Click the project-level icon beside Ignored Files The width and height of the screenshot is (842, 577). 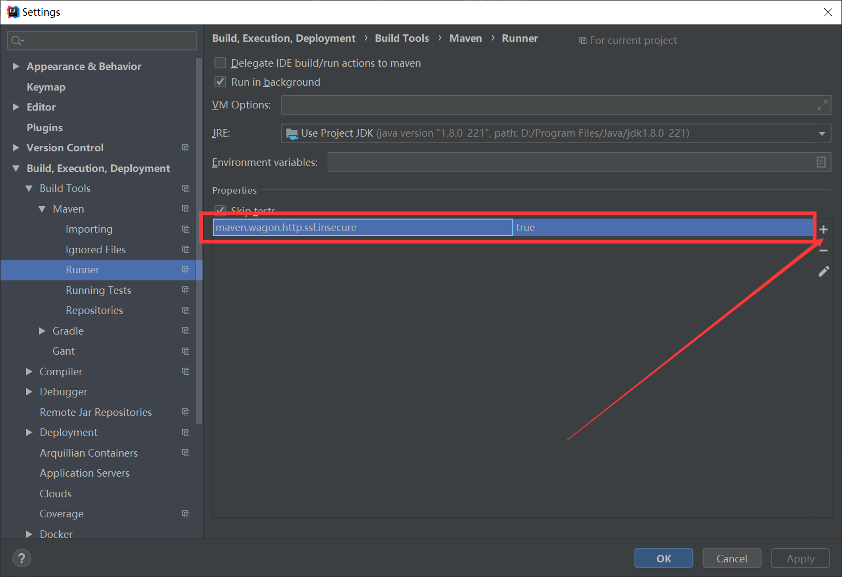point(186,249)
